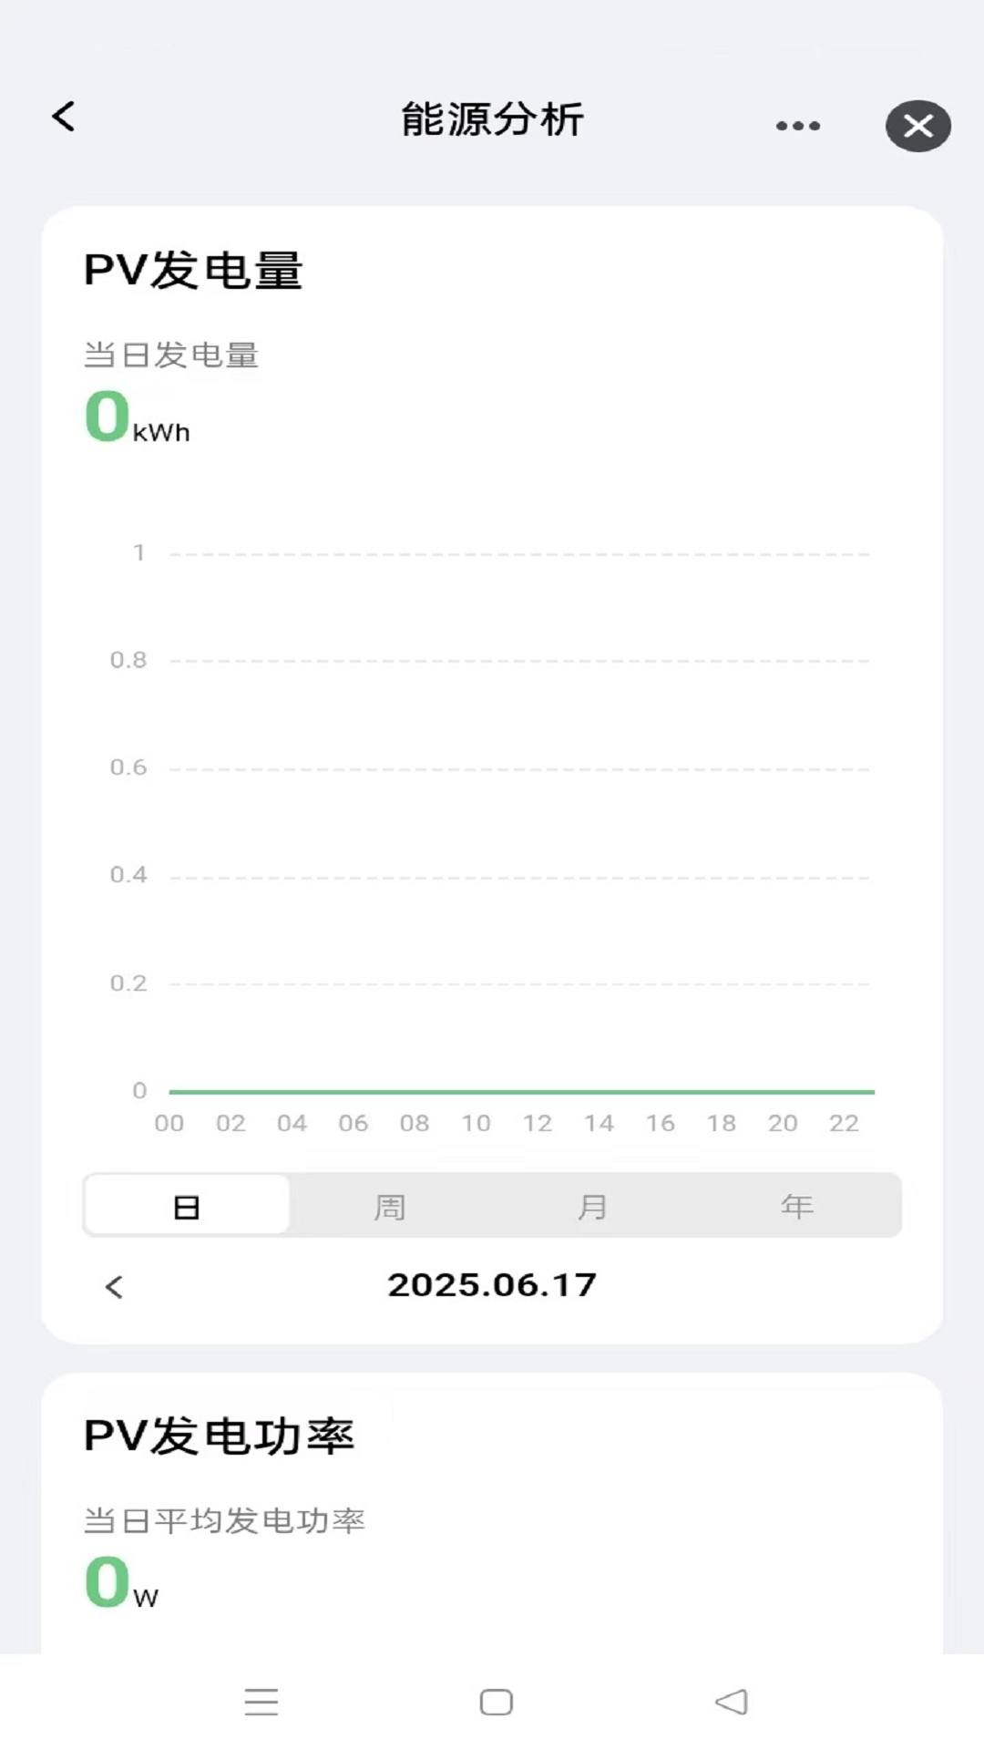The width and height of the screenshot is (984, 1750).
Task: Tap the 当日平均发电功率 0 W value
Action: [x=121, y=1583]
